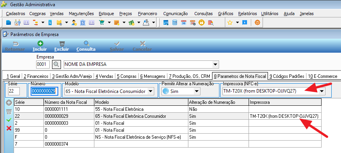Open the Estoque menu
341x153 pixels.
[106, 14]
